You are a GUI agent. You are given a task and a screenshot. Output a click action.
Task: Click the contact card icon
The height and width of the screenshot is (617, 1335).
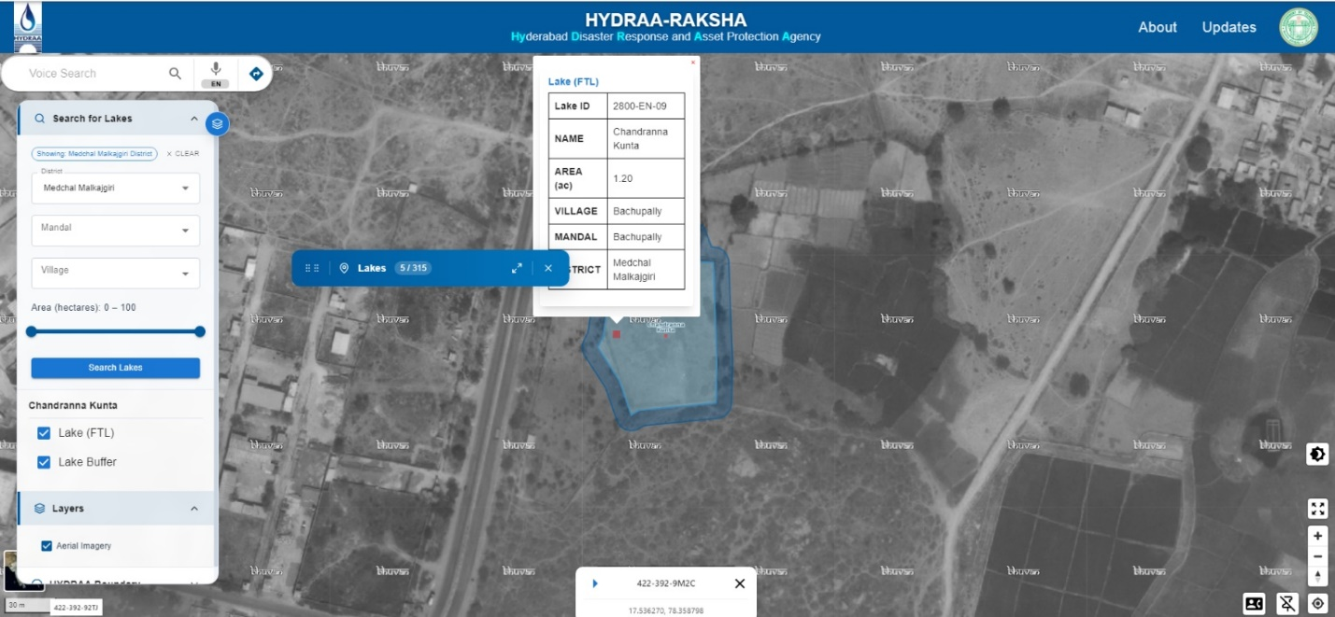(x=1254, y=604)
